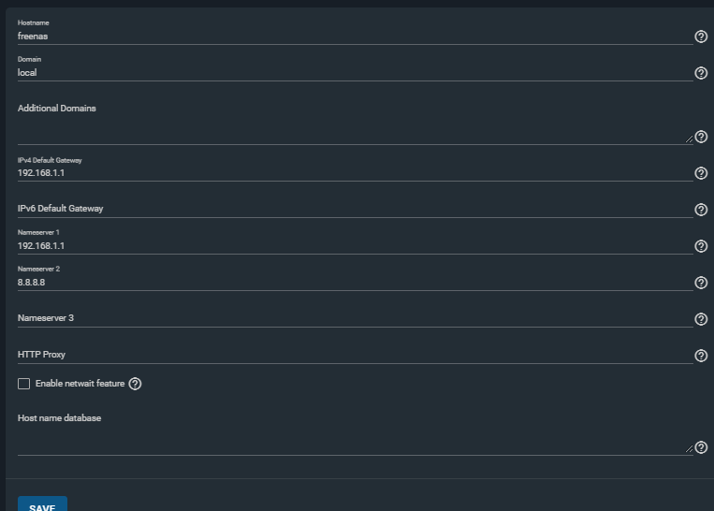This screenshot has width=714, height=511.
Task: Show help for Nameserver 2
Action: pyautogui.click(x=701, y=283)
